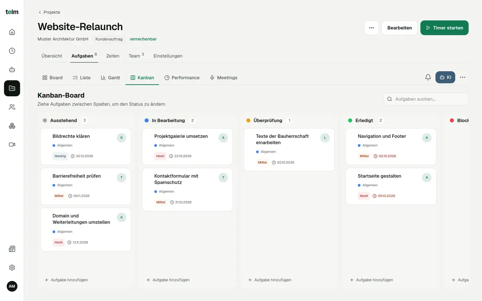The width and height of the screenshot is (482, 301).
Task: Click the teim logo
Action: click(x=12, y=12)
